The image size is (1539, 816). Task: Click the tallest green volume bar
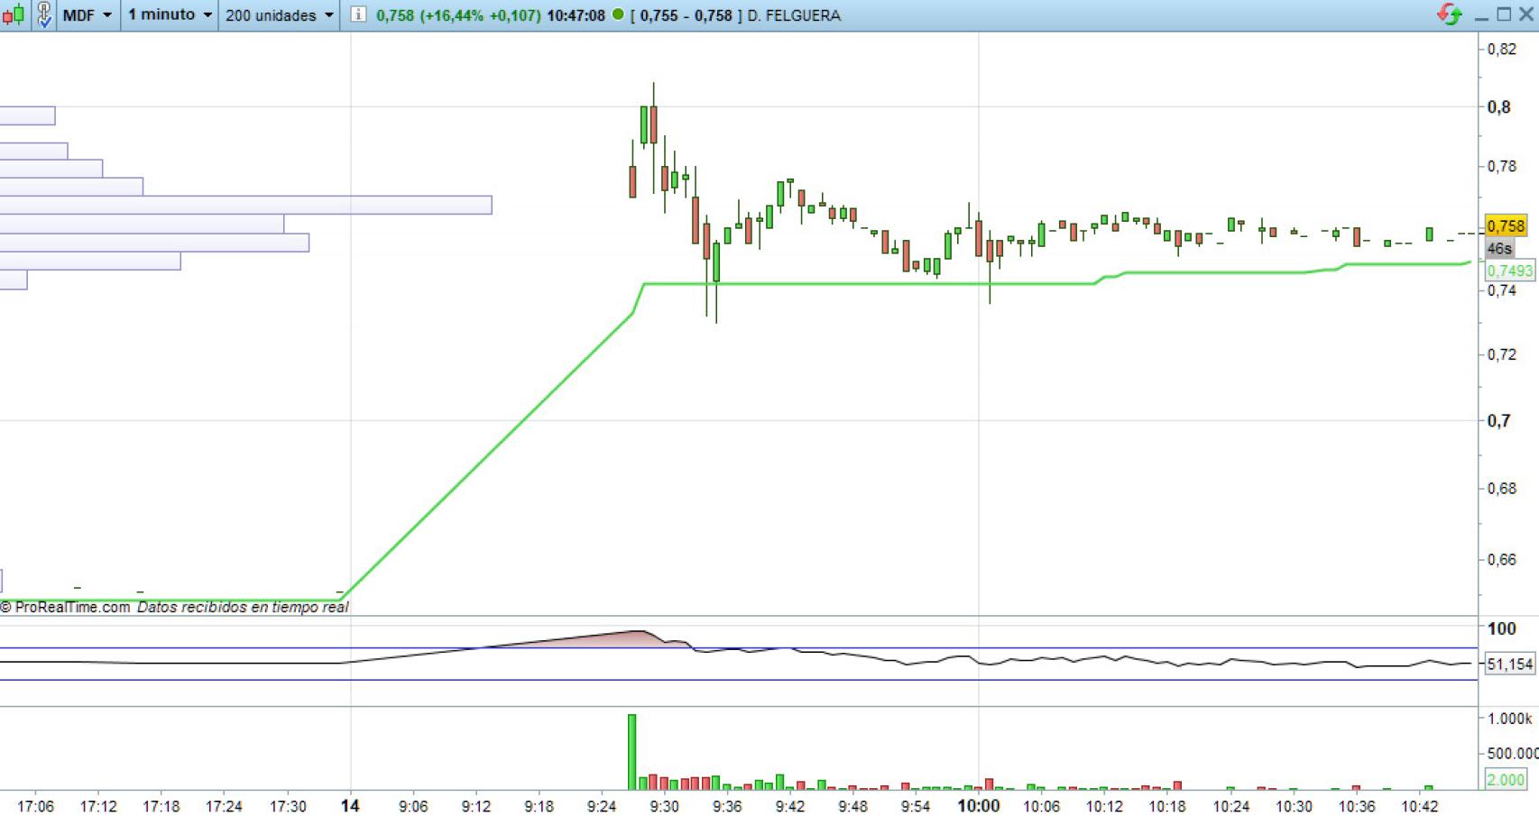[631, 752]
